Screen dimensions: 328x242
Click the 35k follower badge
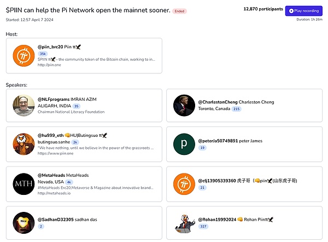(43, 54)
